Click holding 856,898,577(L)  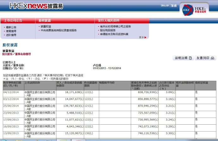[x=148, y=99]
